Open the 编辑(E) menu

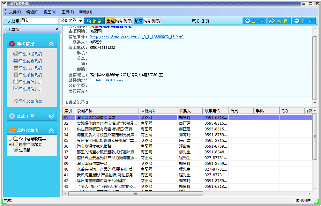point(32,12)
